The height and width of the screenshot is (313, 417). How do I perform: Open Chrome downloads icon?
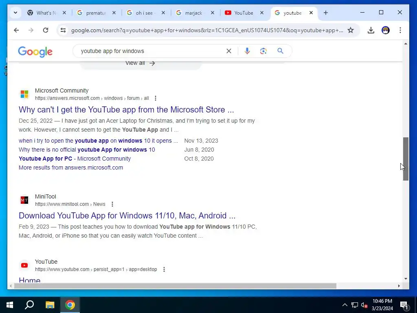[371, 30]
